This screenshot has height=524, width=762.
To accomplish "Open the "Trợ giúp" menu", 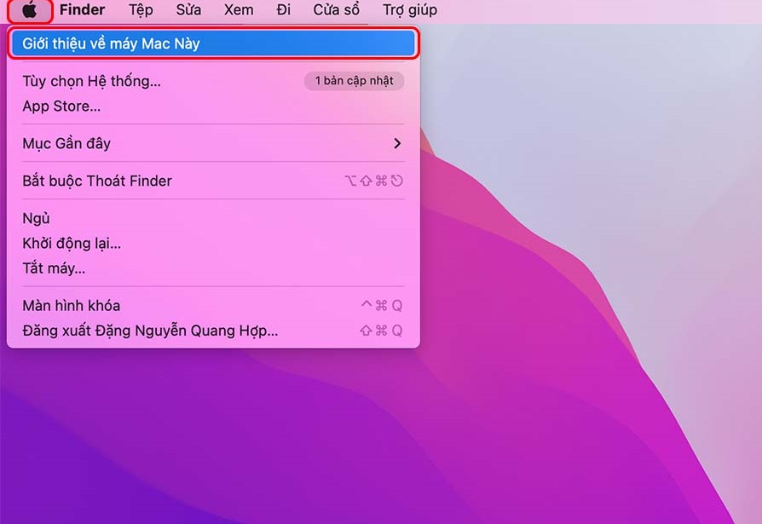I will (x=410, y=10).
